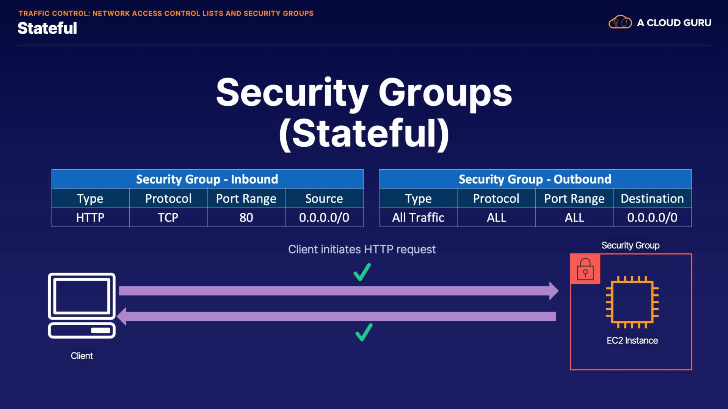Click the client computer icon
Screen dimensions: 728x409
pos(82,305)
